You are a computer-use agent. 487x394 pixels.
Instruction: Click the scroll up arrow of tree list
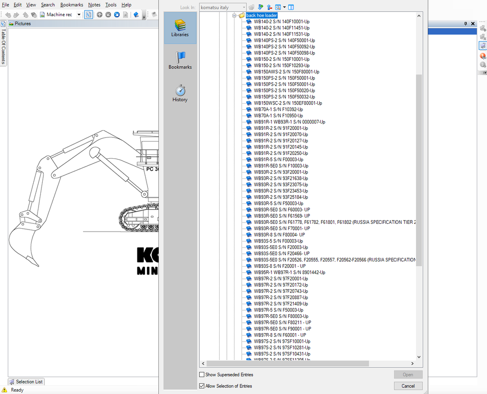click(x=419, y=16)
